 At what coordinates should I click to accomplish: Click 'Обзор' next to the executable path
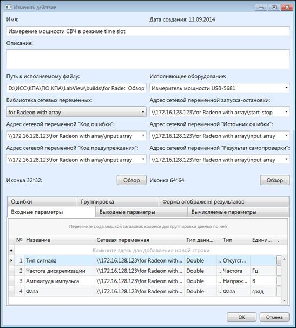pyautogui.click(x=136, y=88)
